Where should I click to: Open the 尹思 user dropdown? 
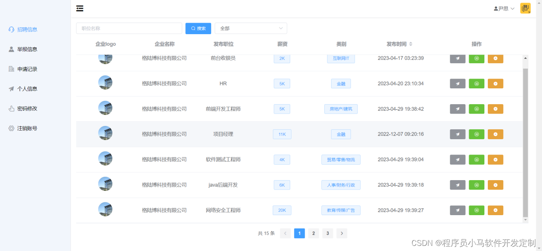(504, 8)
